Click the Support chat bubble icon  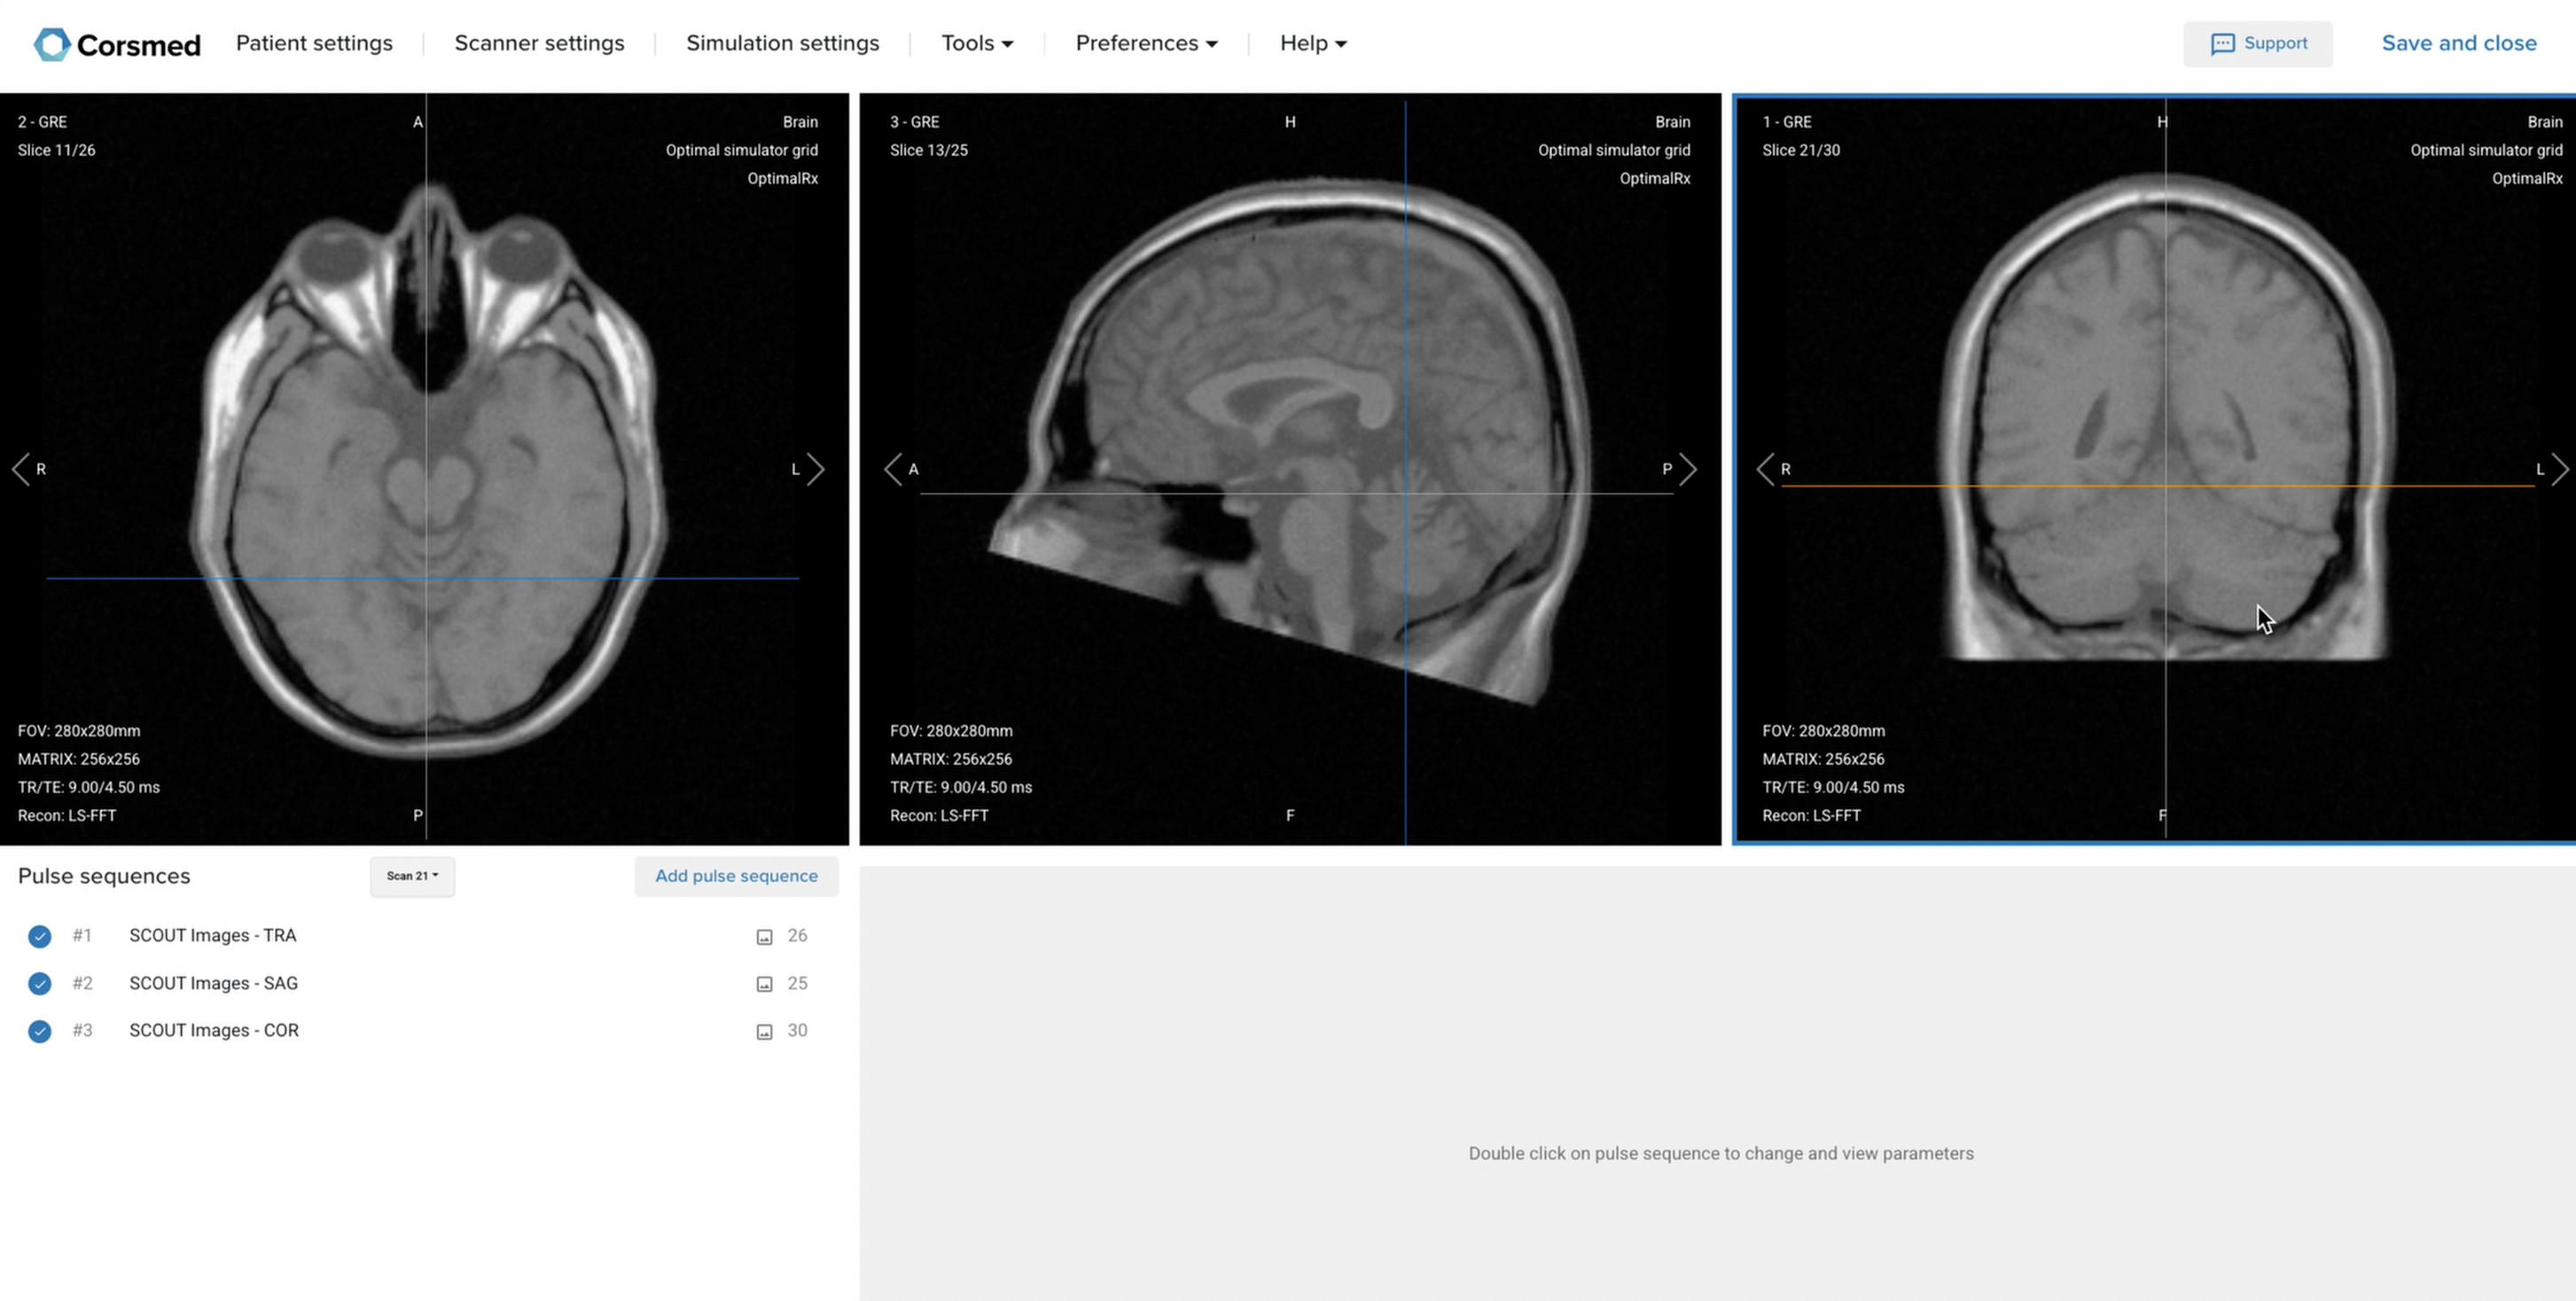tap(2224, 43)
